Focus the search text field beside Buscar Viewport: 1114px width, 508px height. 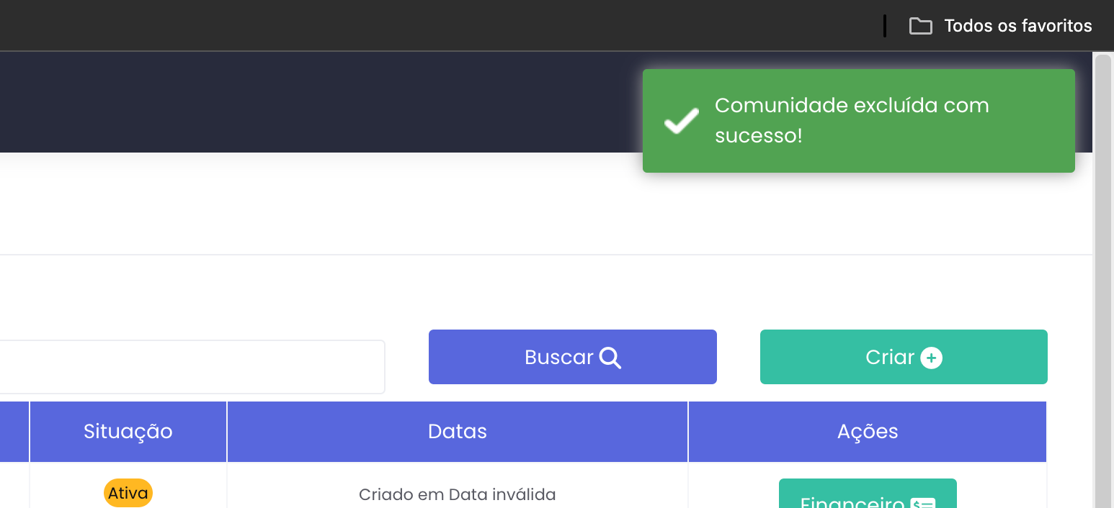[x=191, y=367]
